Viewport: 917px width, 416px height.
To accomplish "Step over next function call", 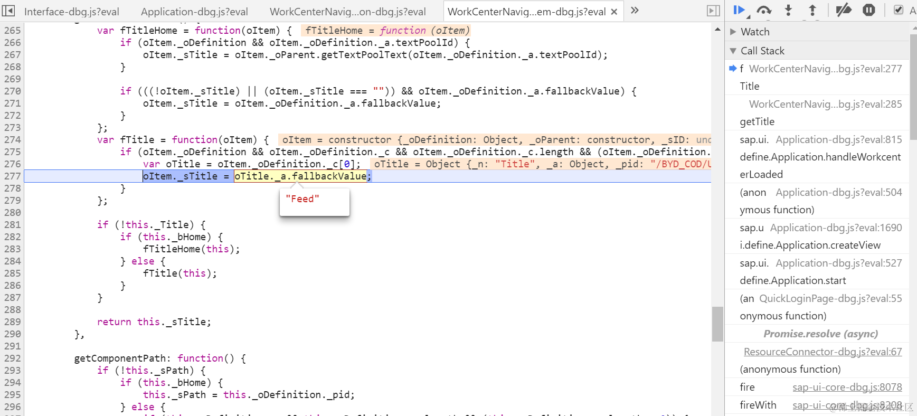I will pyautogui.click(x=764, y=10).
